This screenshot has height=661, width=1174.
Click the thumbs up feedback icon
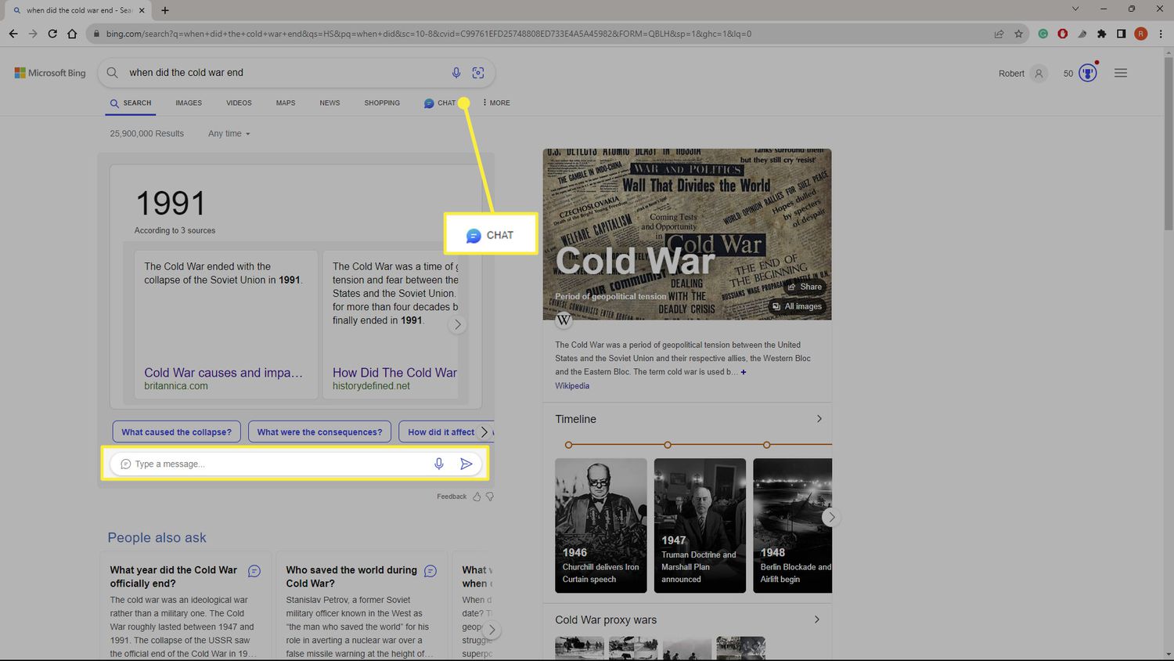pyautogui.click(x=477, y=497)
